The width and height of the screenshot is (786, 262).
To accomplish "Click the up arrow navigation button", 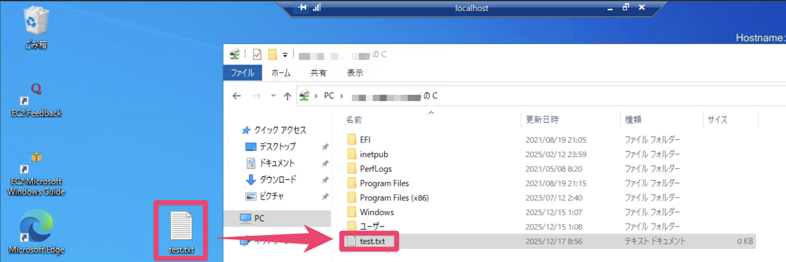I will pos(287,96).
